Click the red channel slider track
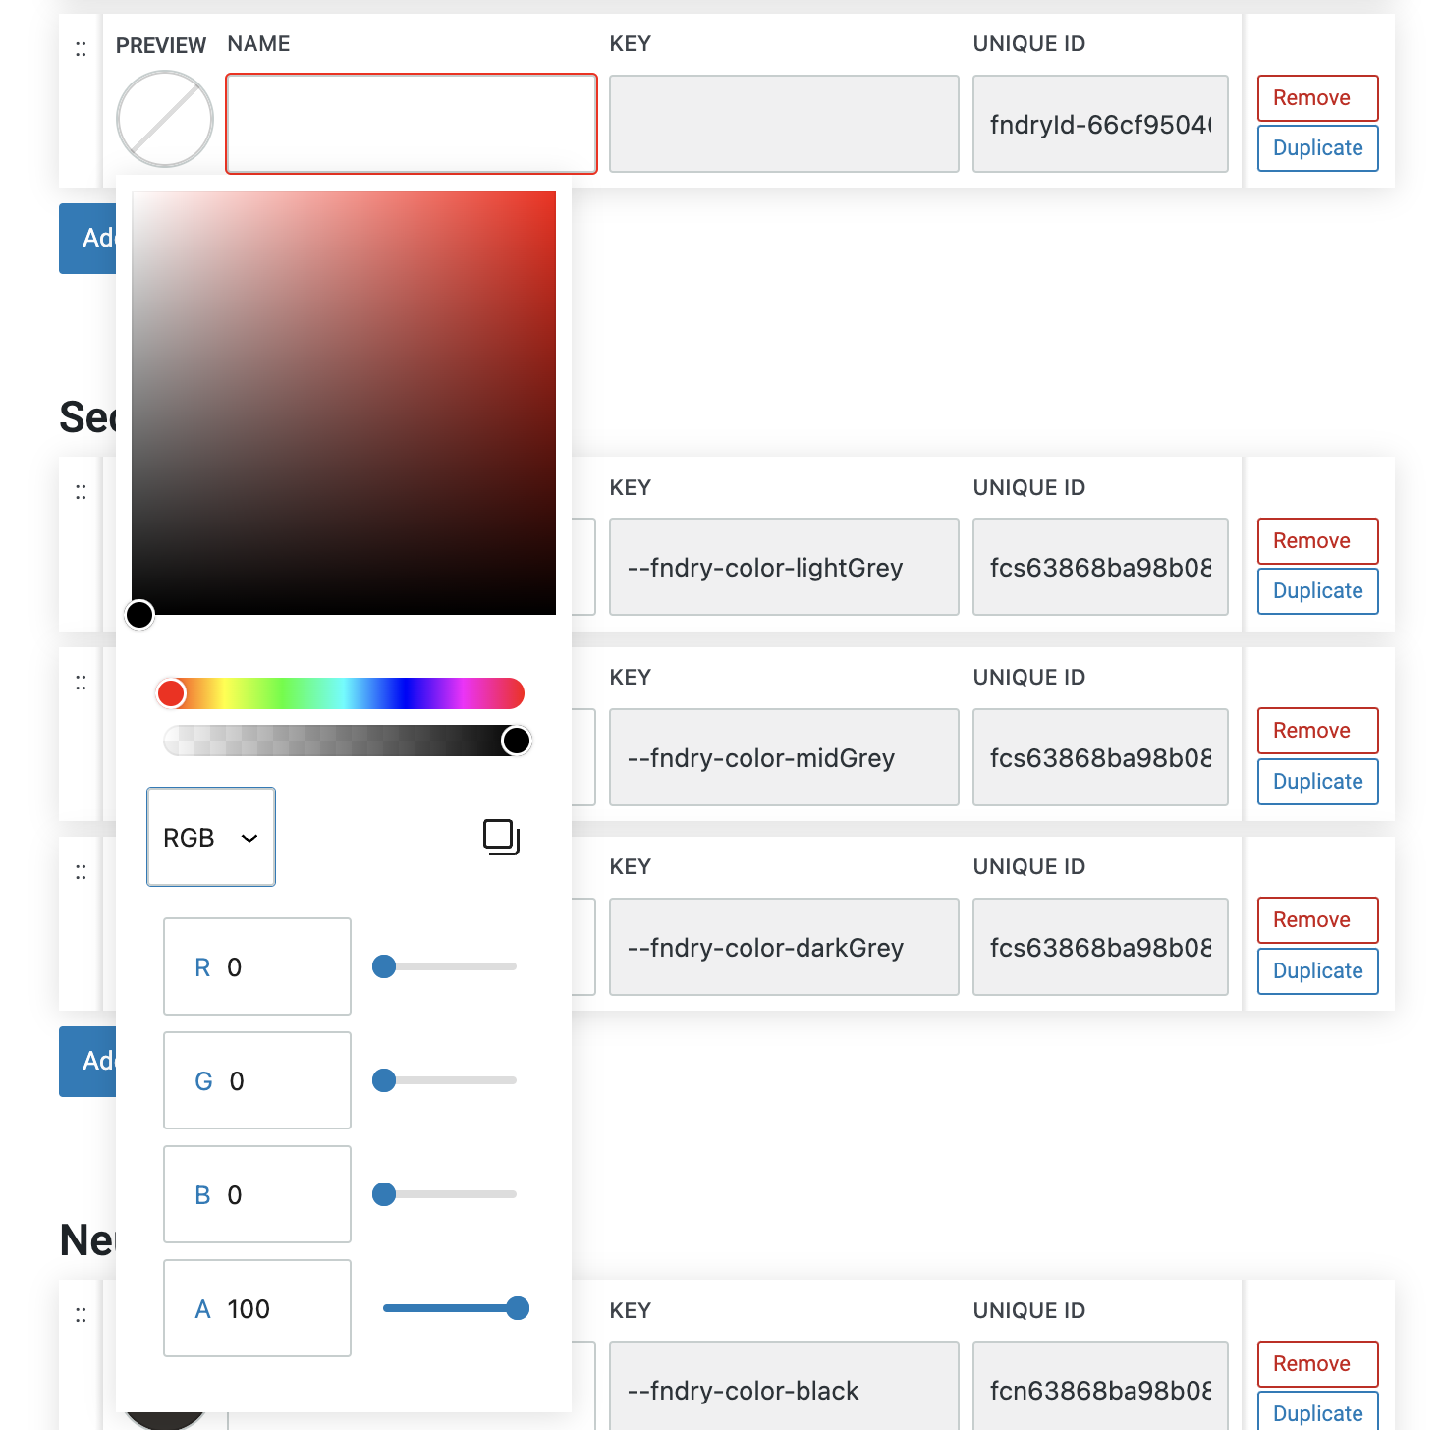 pyautogui.click(x=450, y=966)
